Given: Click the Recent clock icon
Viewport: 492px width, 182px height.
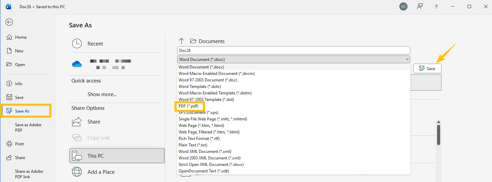Looking at the screenshot, I should click(x=77, y=43).
